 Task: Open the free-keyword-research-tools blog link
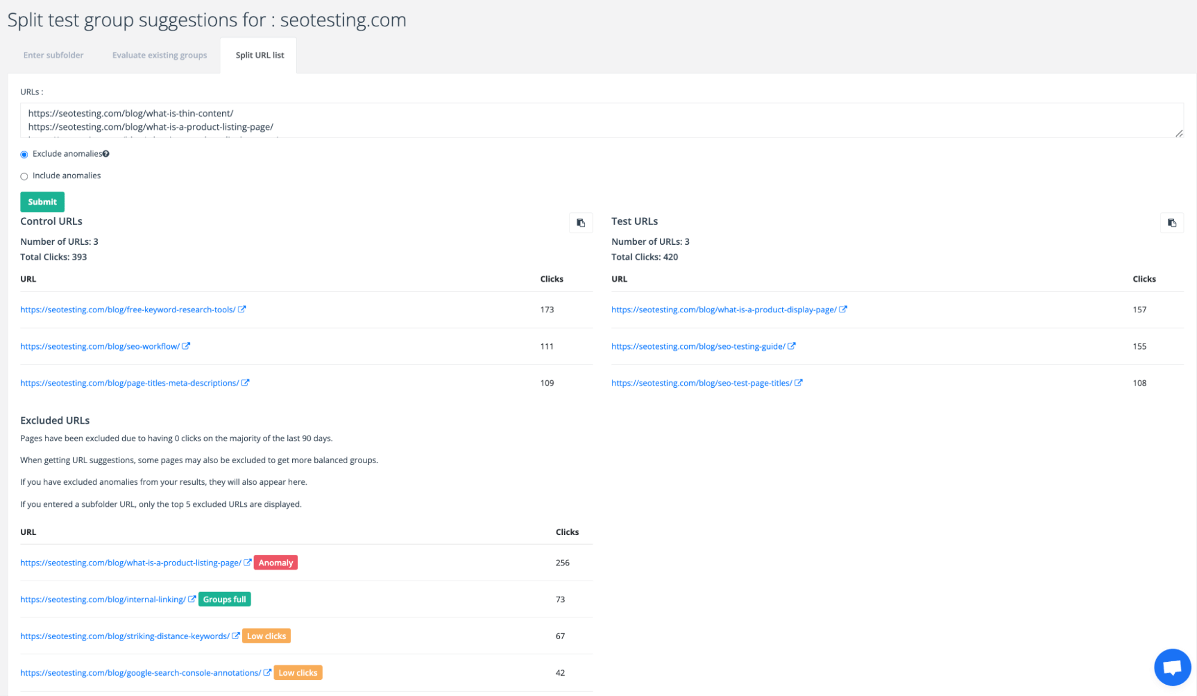(128, 309)
